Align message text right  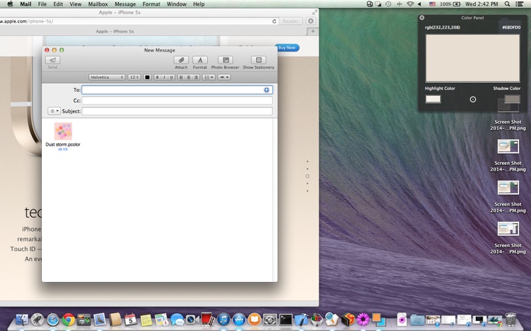coord(196,77)
